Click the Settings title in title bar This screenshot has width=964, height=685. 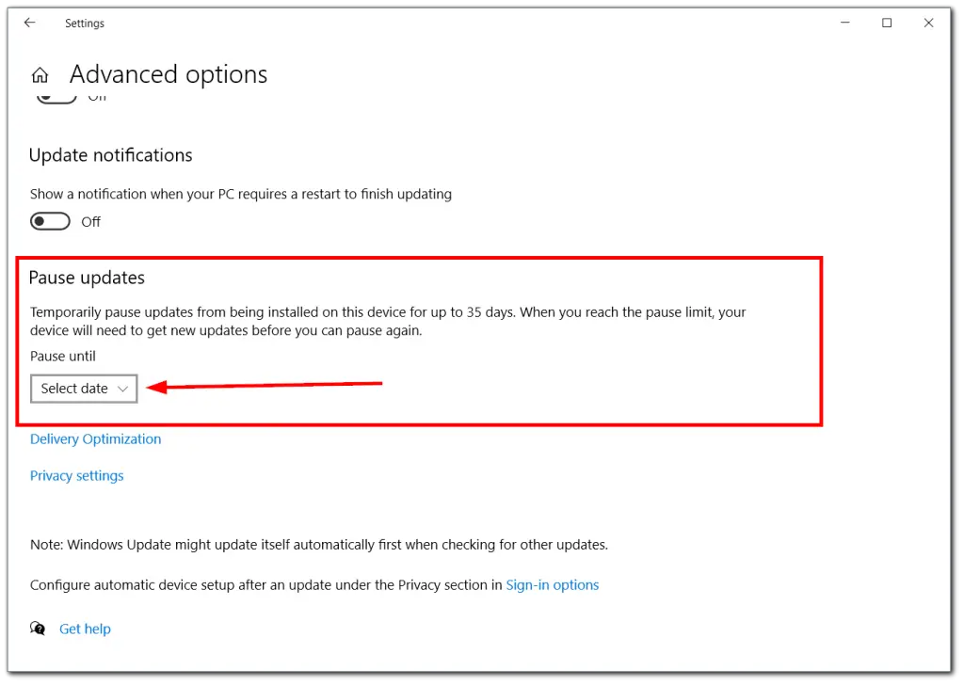[x=85, y=23]
